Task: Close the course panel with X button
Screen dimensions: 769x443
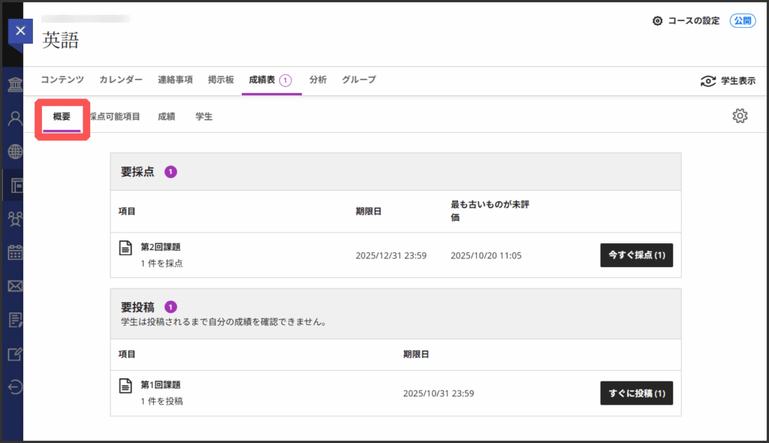Action: coord(20,31)
